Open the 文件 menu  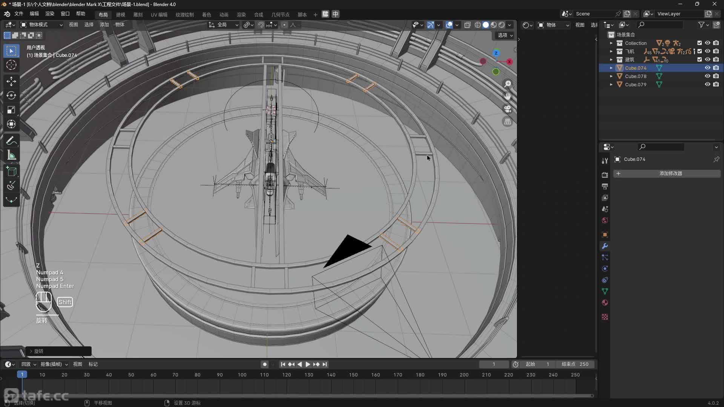(x=19, y=14)
